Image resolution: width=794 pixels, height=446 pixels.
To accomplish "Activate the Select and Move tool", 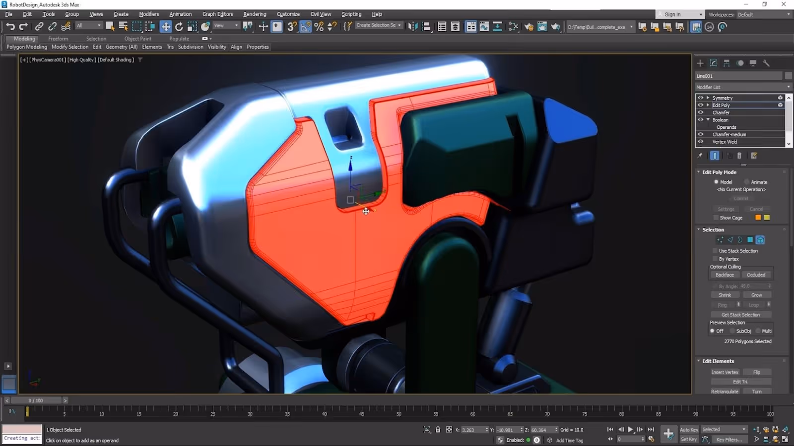I will [x=166, y=26].
